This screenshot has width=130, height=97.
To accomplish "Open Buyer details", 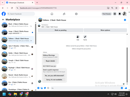I will pyautogui.click(x=50, y=61).
